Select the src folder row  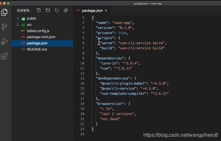click(42, 24)
